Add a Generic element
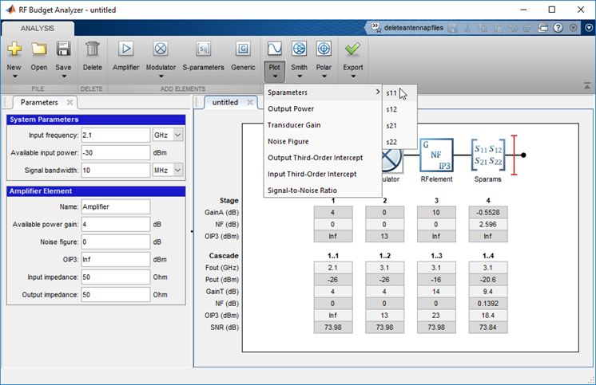Screen dimensions: 596x385 click(x=243, y=49)
